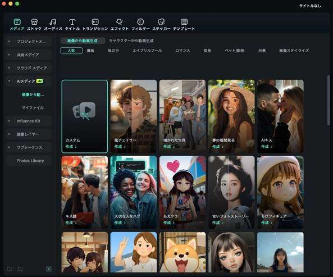This screenshot has width=333, height=277.
Task: Open the メディア (Media) tab
Action: [x=17, y=25]
